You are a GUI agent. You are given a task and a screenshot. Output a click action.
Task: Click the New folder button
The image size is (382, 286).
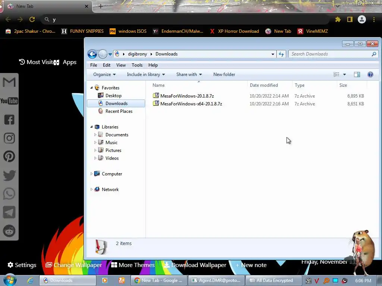coord(224,74)
